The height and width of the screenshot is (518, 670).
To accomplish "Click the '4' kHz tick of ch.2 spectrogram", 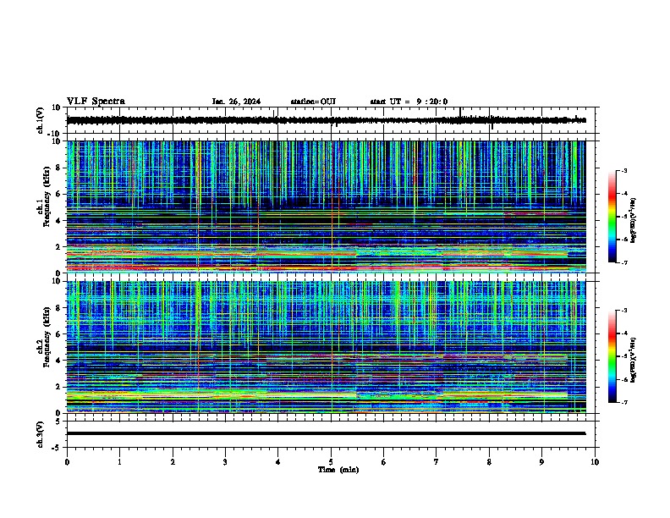I will [58, 361].
